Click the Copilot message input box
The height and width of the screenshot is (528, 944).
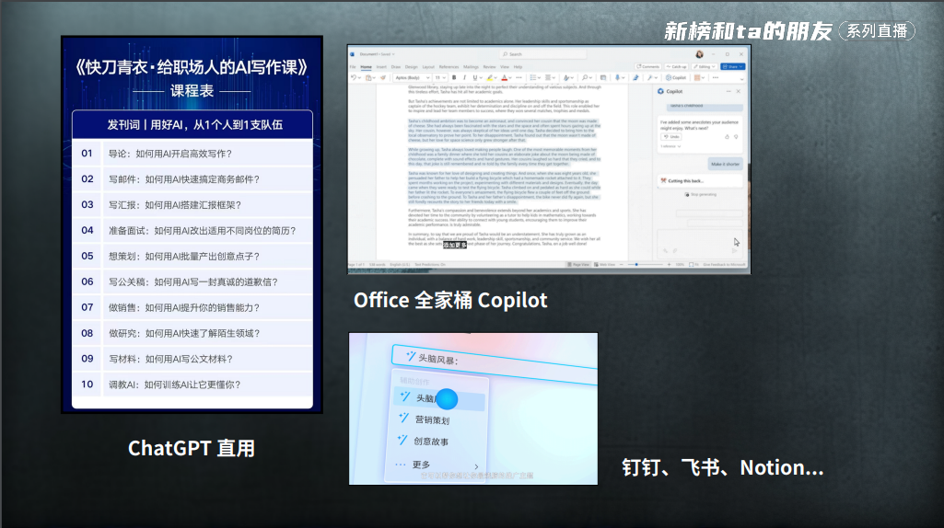(x=700, y=244)
